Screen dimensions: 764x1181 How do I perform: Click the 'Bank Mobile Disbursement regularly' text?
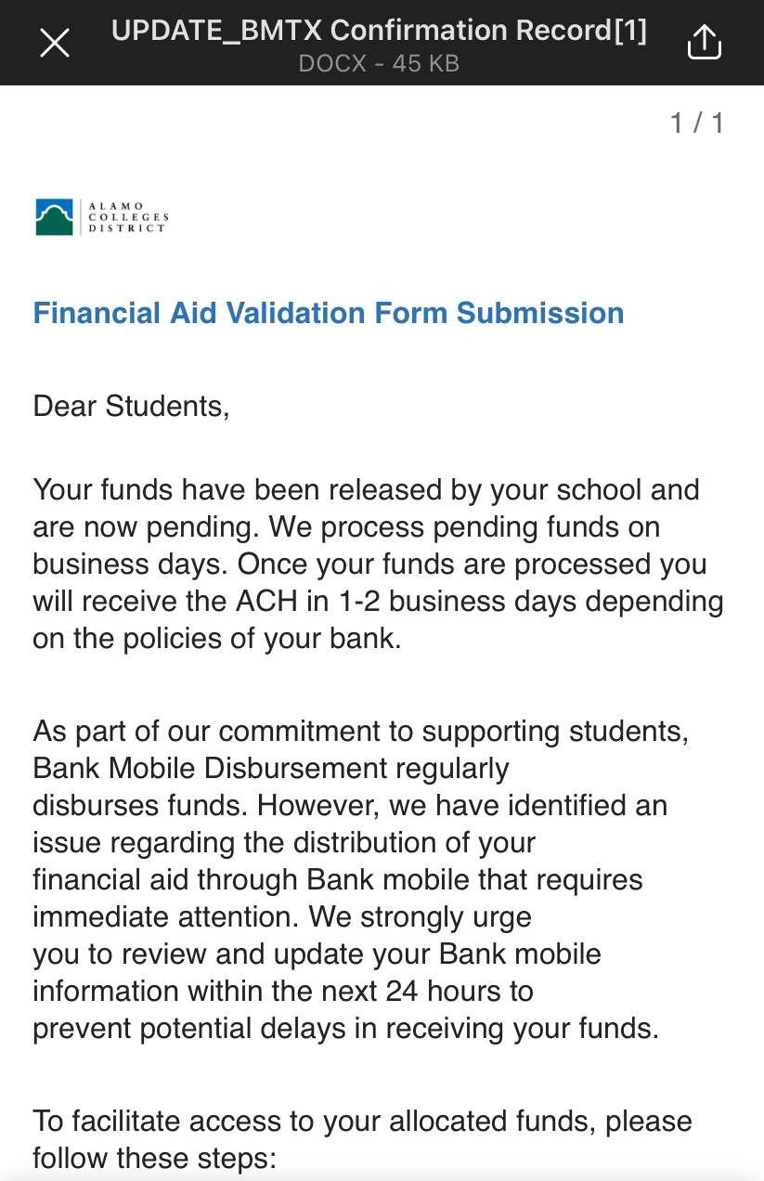(x=271, y=768)
